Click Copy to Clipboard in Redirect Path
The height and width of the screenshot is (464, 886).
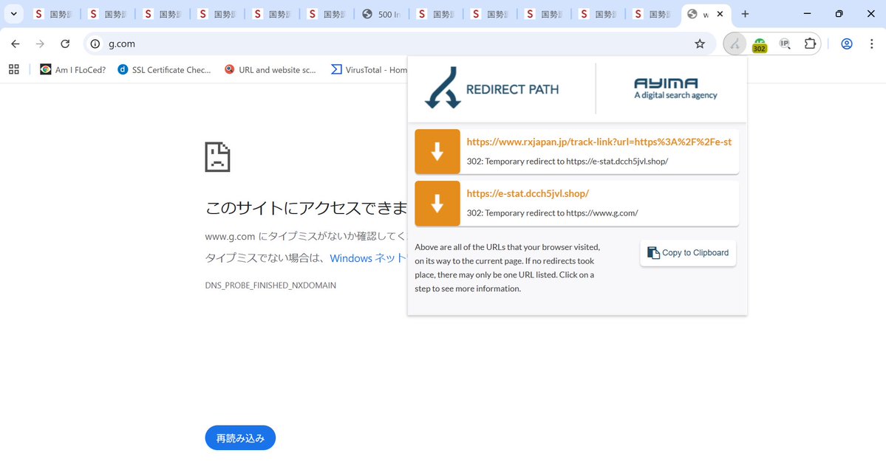(687, 252)
